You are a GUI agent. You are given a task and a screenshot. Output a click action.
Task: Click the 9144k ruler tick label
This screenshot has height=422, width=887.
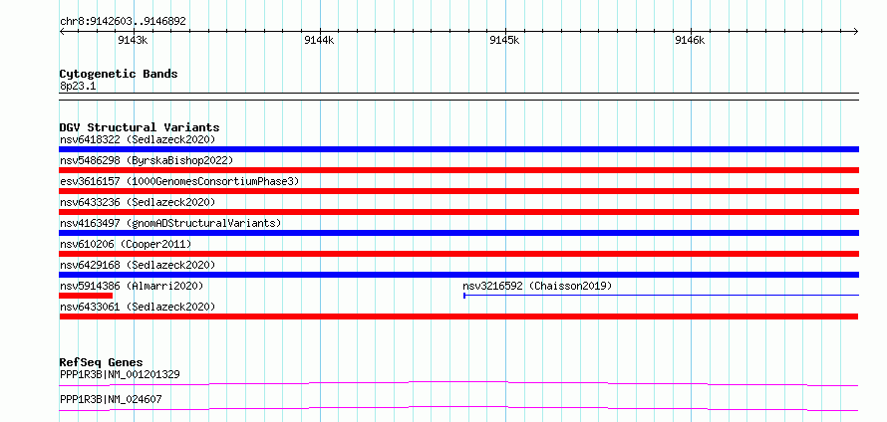tap(319, 40)
